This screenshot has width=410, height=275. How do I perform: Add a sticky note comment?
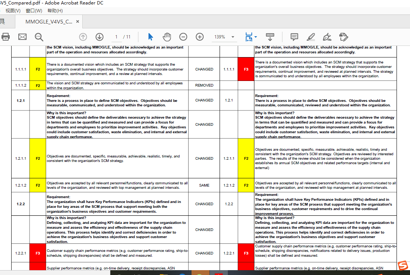click(294, 37)
